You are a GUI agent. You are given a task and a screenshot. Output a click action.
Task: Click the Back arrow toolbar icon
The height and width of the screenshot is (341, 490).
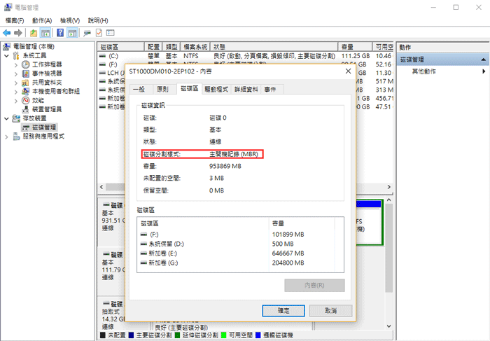tap(7, 33)
